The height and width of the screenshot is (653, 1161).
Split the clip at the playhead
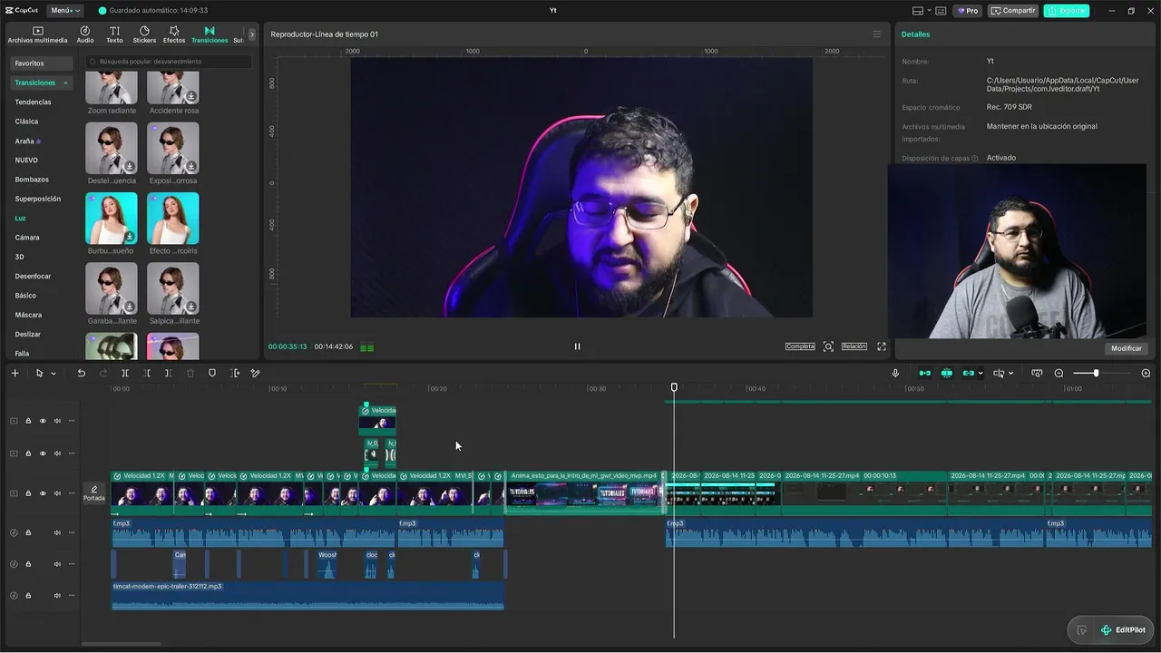tap(125, 373)
